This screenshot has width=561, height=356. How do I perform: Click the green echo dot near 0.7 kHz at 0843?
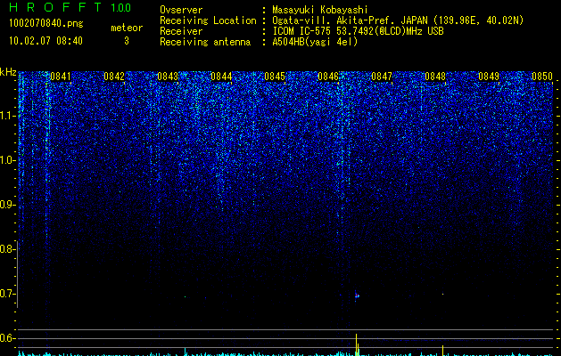point(185,296)
